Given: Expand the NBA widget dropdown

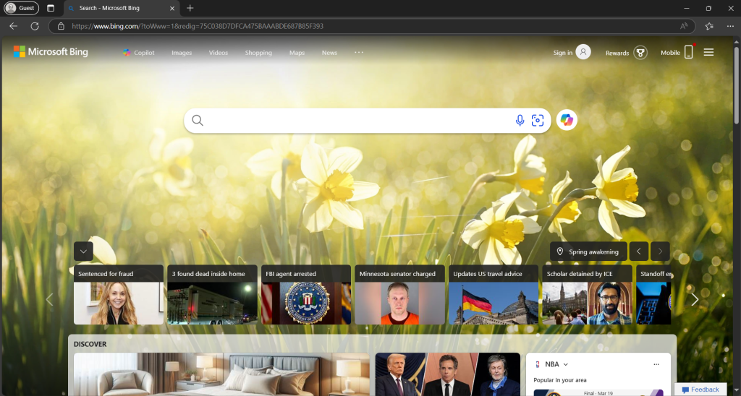Looking at the screenshot, I should [x=566, y=364].
